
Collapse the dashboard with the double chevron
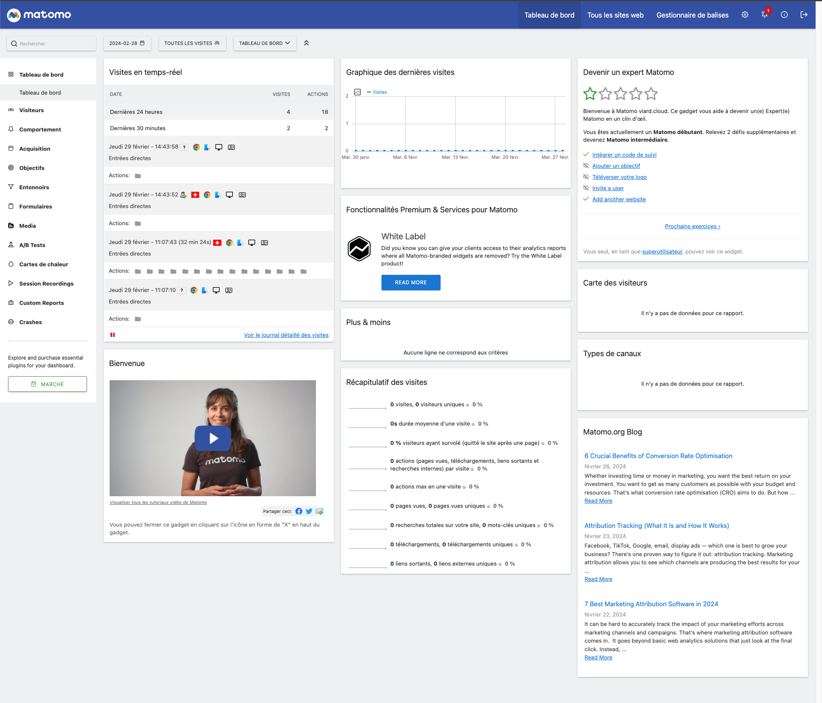click(306, 43)
